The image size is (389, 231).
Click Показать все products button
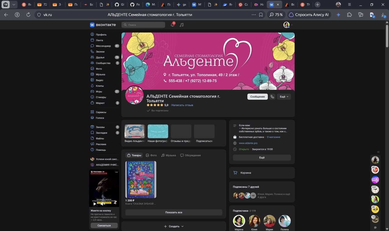174,212
